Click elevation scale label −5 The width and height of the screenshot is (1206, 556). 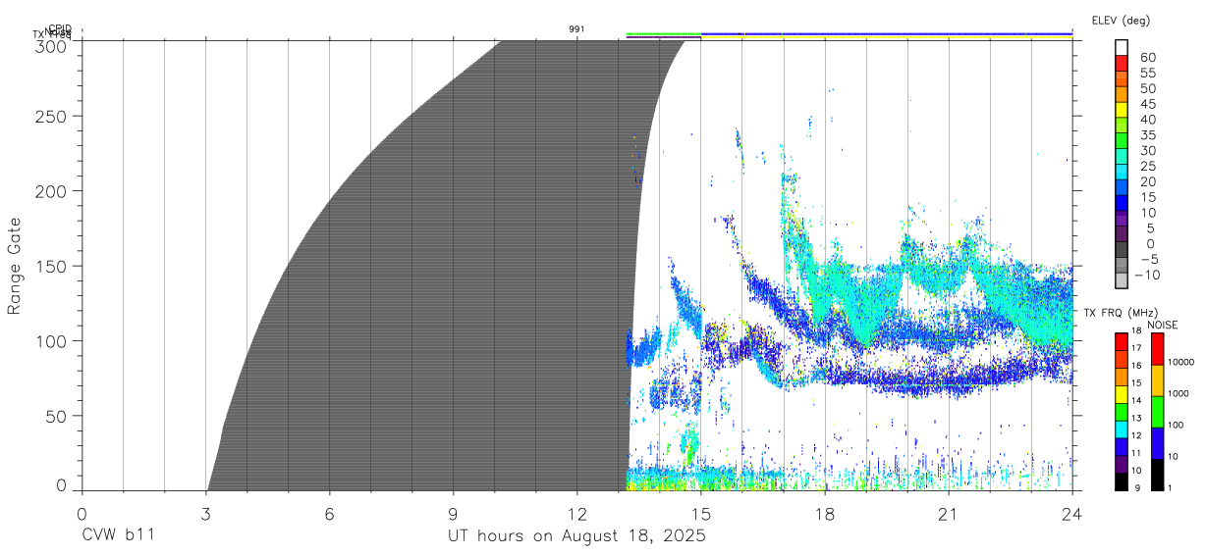pyautogui.click(x=1148, y=260)
